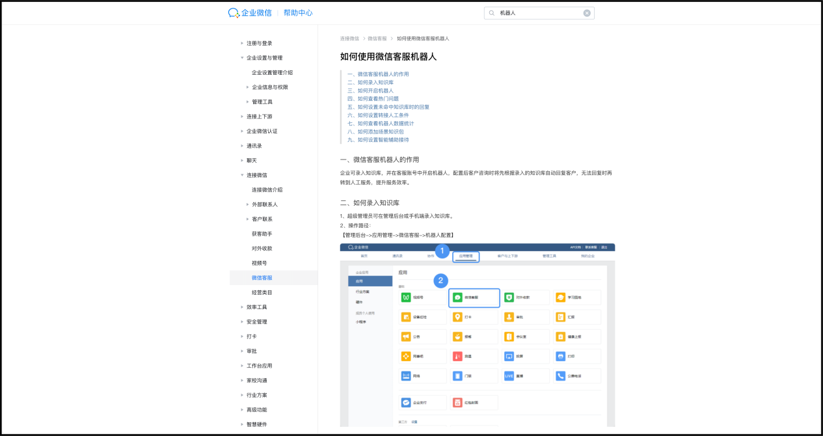Screen dimensions: 823x436
Task: Select 微信客服 in the sidebar
Action: point(262,278)
